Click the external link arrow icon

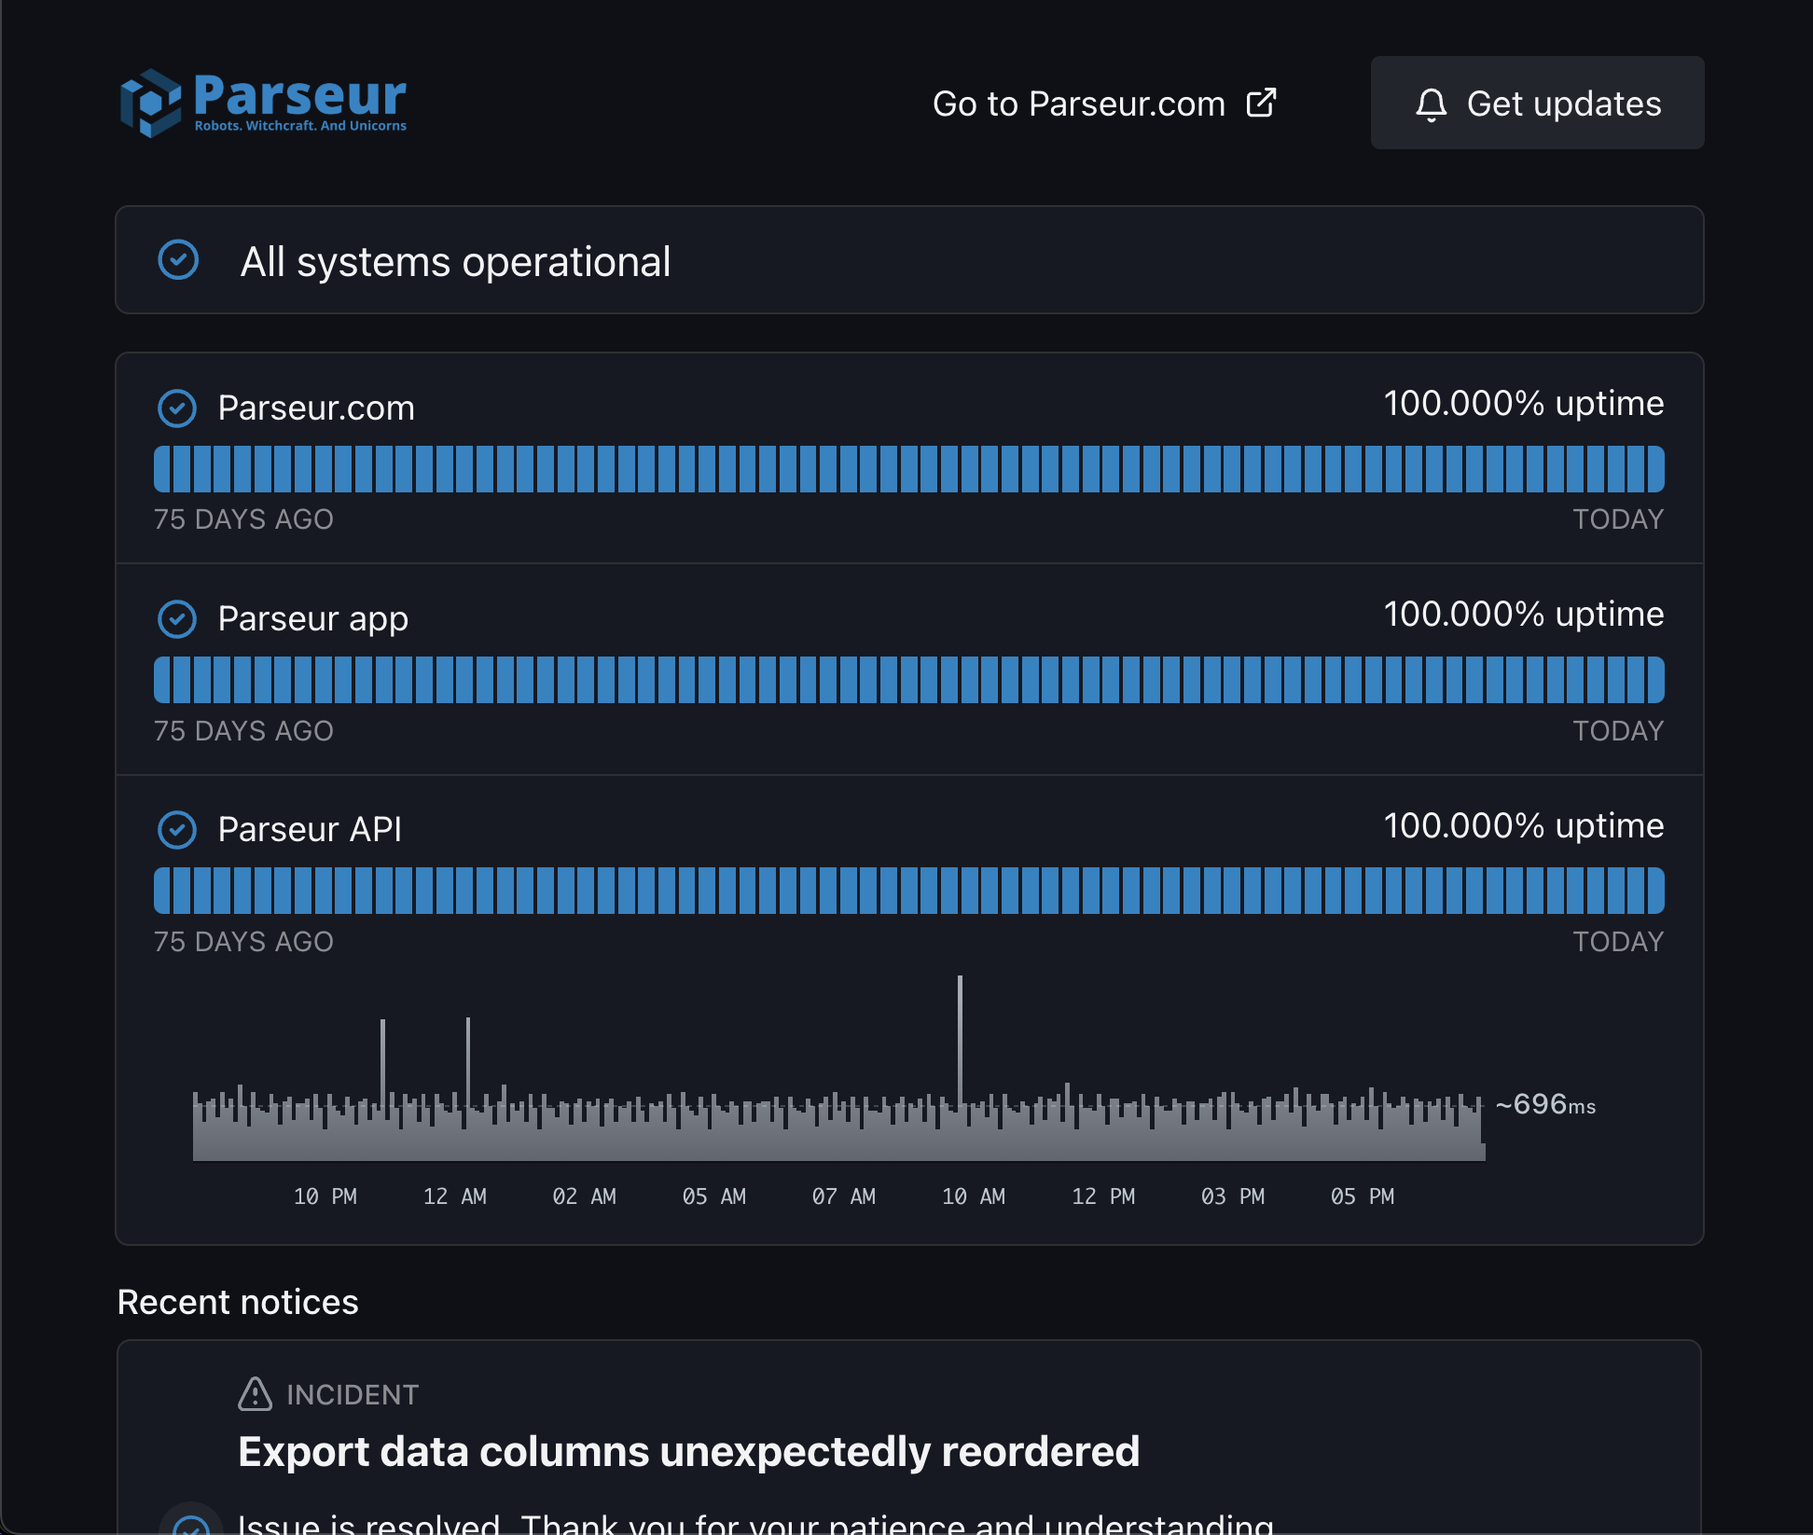point(1261,103)
